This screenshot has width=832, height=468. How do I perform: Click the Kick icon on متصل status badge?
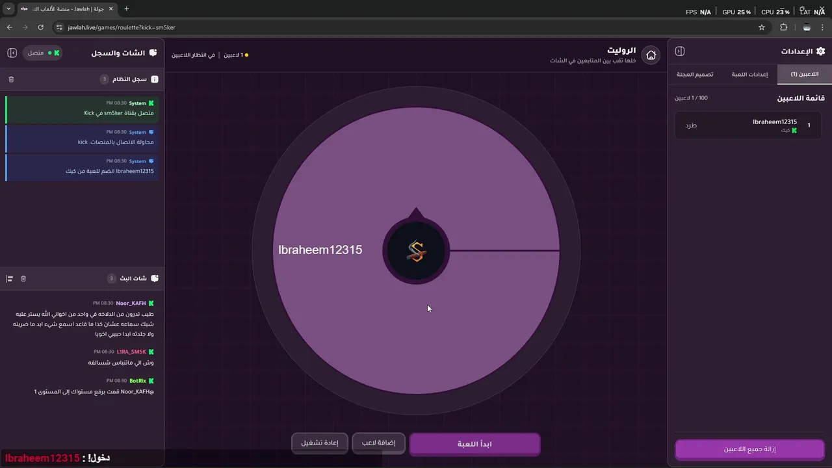57,53
